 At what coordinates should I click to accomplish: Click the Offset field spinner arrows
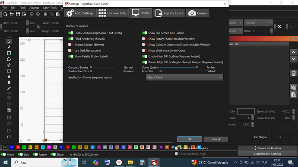(271, 31)
